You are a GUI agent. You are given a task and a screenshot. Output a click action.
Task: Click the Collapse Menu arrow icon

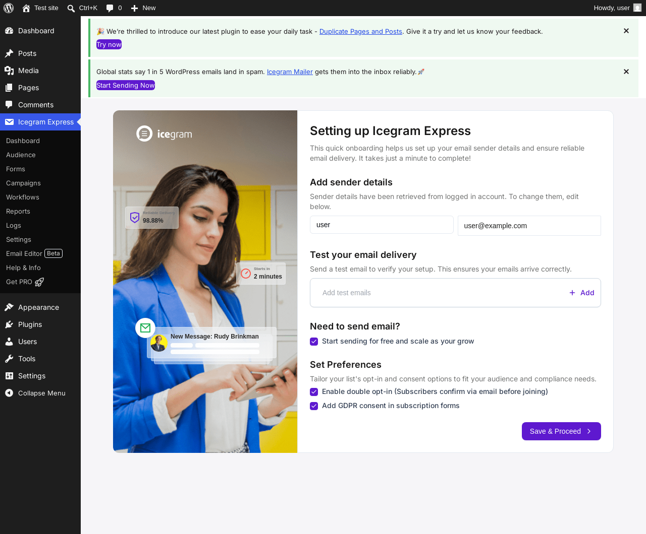point(9,393)
